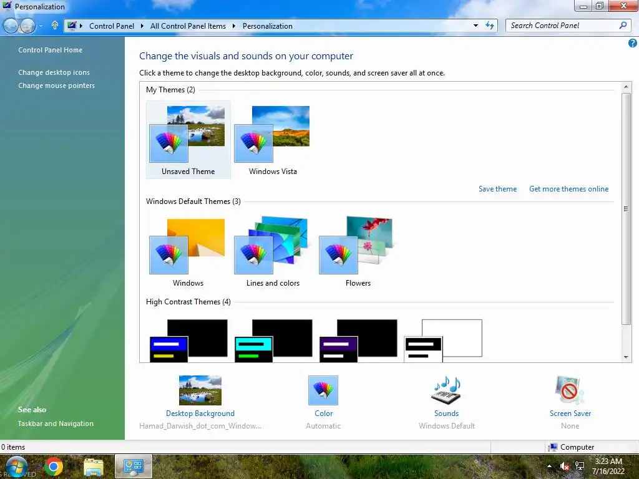Open Taskbar and Navigation link
The width and height of the screenshot is (639, 479).
(56, 423)
